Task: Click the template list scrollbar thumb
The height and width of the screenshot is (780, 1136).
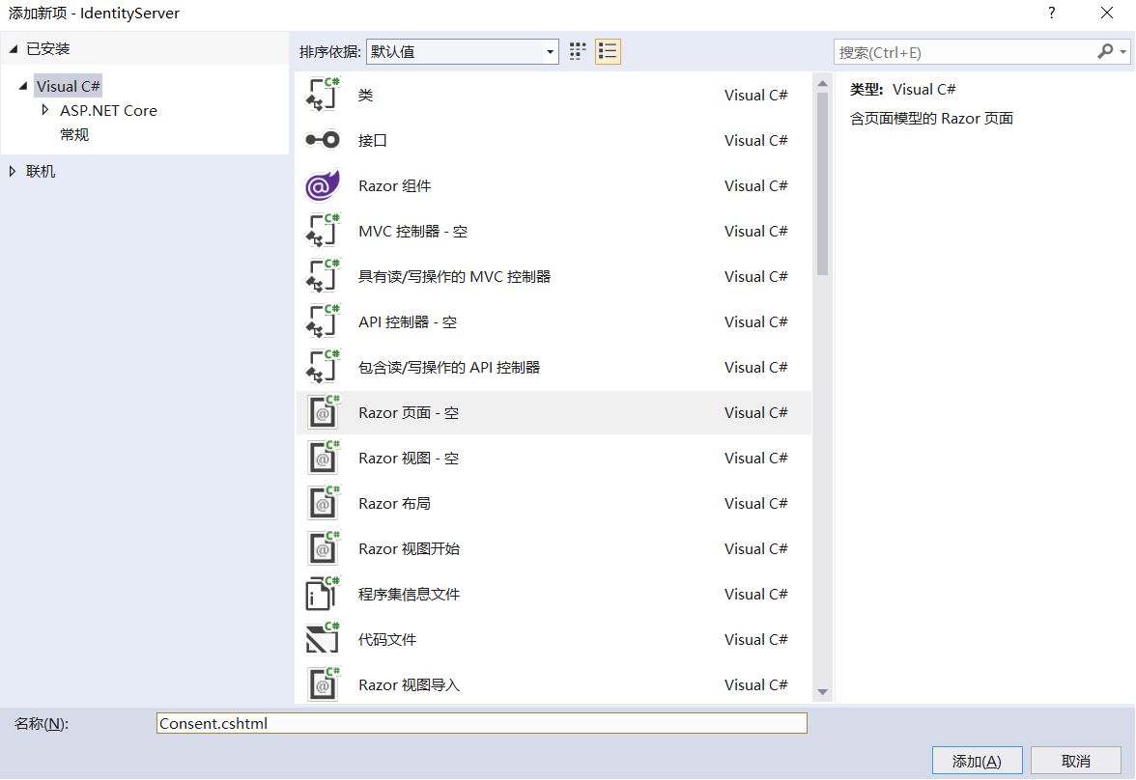Action: click(822, 184)
